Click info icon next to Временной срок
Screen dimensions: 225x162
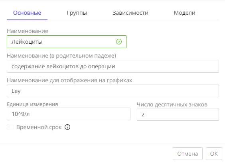click(67, 127)
